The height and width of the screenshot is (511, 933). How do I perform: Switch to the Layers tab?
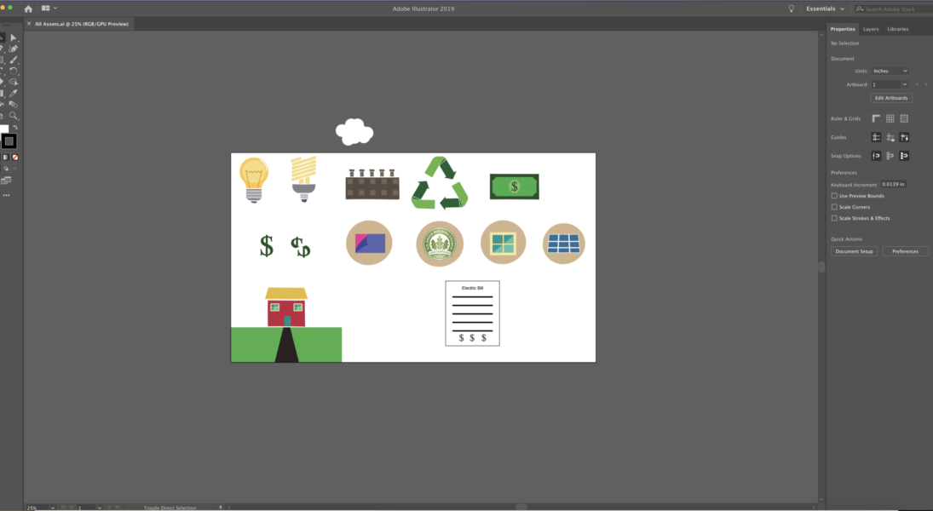[871, 28]
